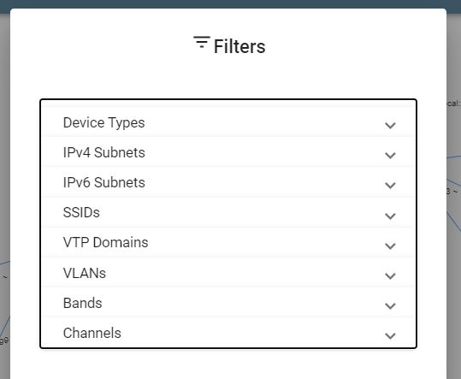Viewport: 461px width, 379px height.
Task: Click the Device Types chevron arrow
Action: [390, 126]
